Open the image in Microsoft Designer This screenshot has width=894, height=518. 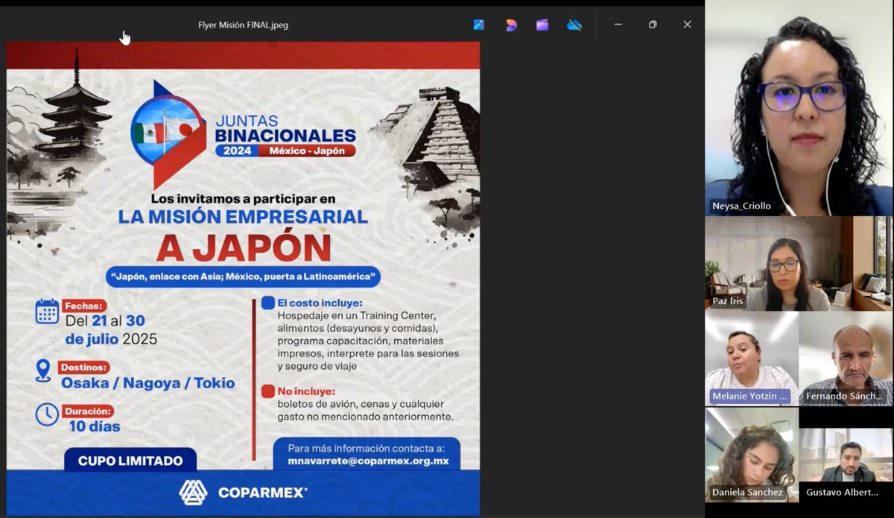click(510, 25)
